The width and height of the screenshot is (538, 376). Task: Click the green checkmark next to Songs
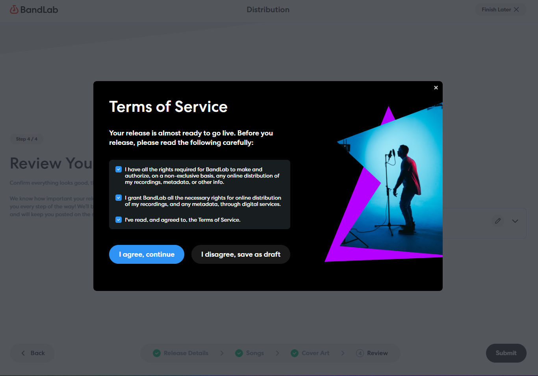(x=239, y=353)
